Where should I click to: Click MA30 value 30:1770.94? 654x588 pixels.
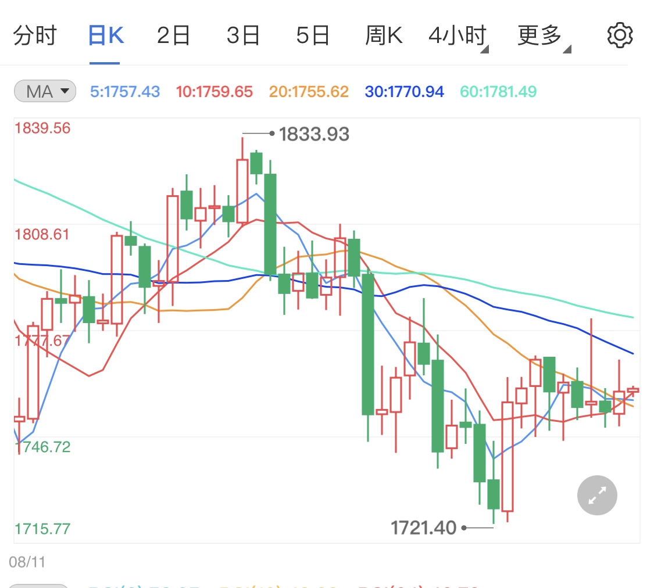coord(404,92)
